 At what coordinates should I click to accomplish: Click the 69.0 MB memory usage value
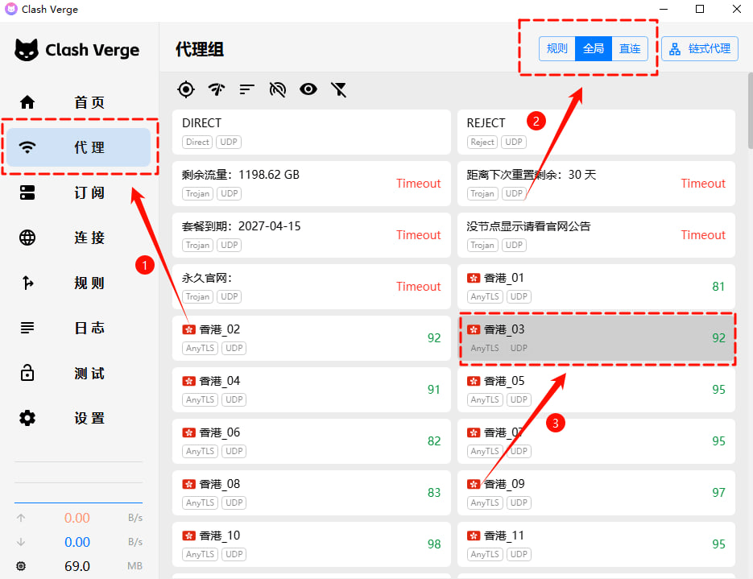click(77, 566)
